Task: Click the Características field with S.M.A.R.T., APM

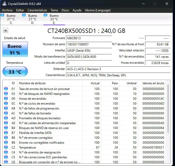Action: coord(118,75)
